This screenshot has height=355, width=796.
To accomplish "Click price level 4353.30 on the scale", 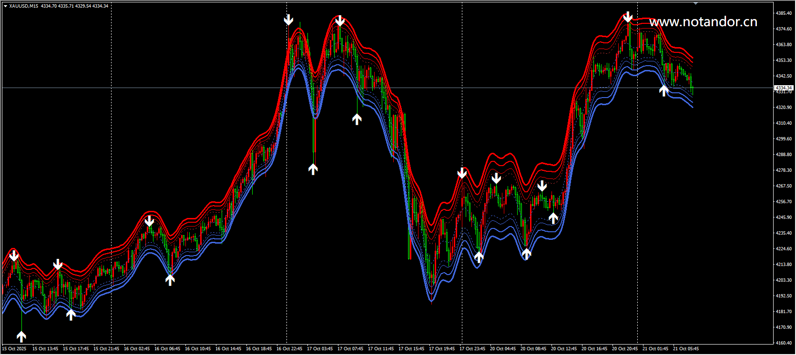I will coord(784,60).
